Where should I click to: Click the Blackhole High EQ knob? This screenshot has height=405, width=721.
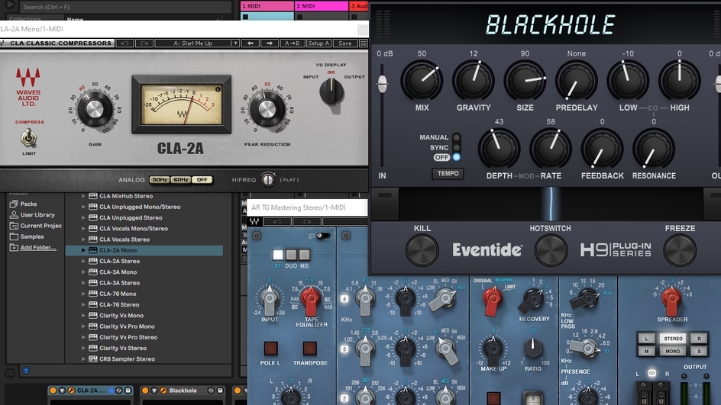point(679,81)
